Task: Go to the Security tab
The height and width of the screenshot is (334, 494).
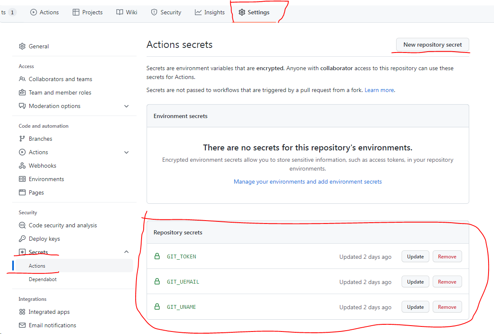Action: coord(166,12)
